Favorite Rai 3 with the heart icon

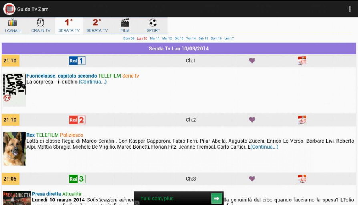point(252,179)
